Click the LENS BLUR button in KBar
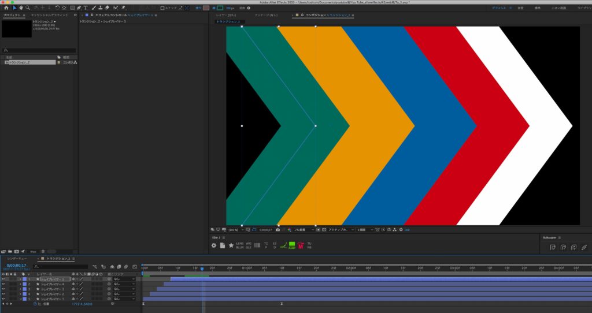Screen dimensions: 592x313 pos(240,245)
